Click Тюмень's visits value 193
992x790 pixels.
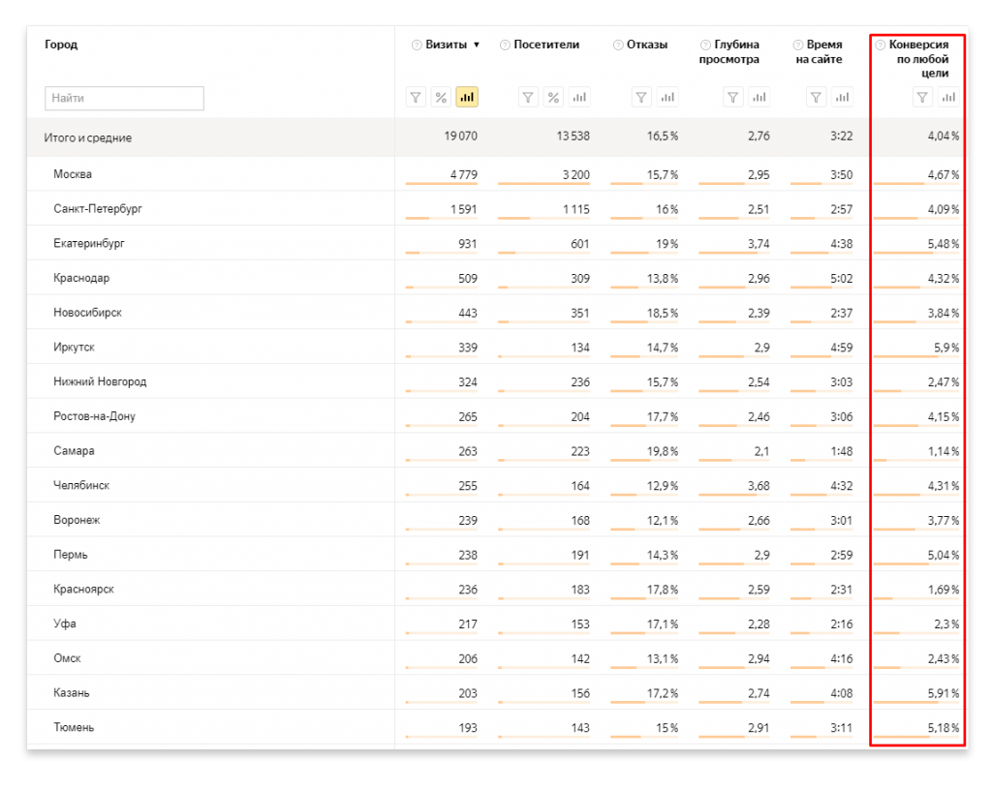[x=468, y=728]
